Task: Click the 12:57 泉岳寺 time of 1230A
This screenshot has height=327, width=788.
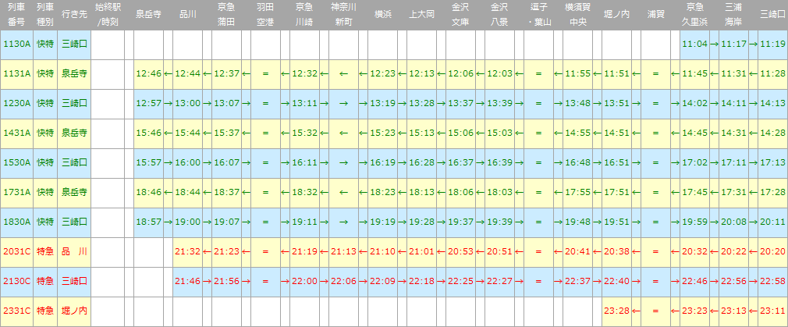Action: (149, 103)
